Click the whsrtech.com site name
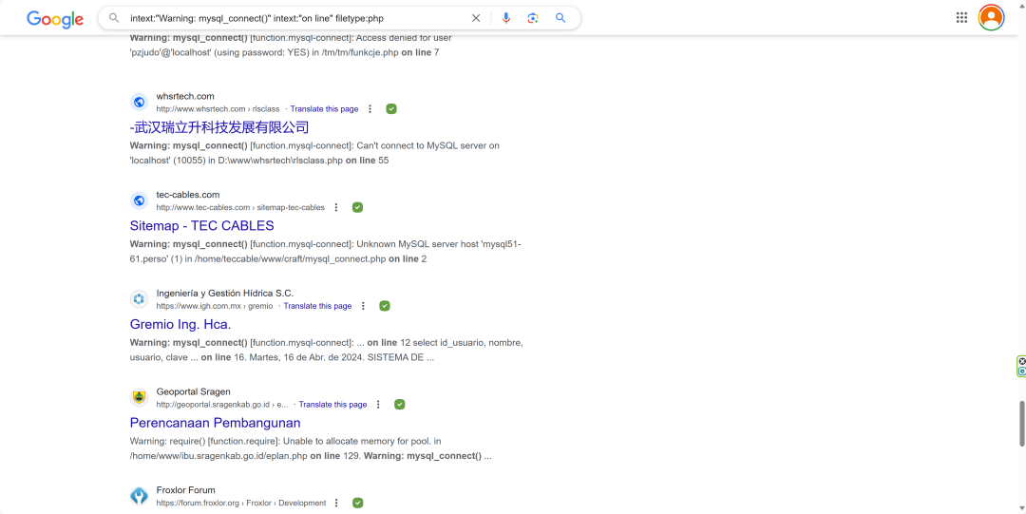Viewport: 1026px width, 514px height. pyautogui.click(x=185, y=96)
